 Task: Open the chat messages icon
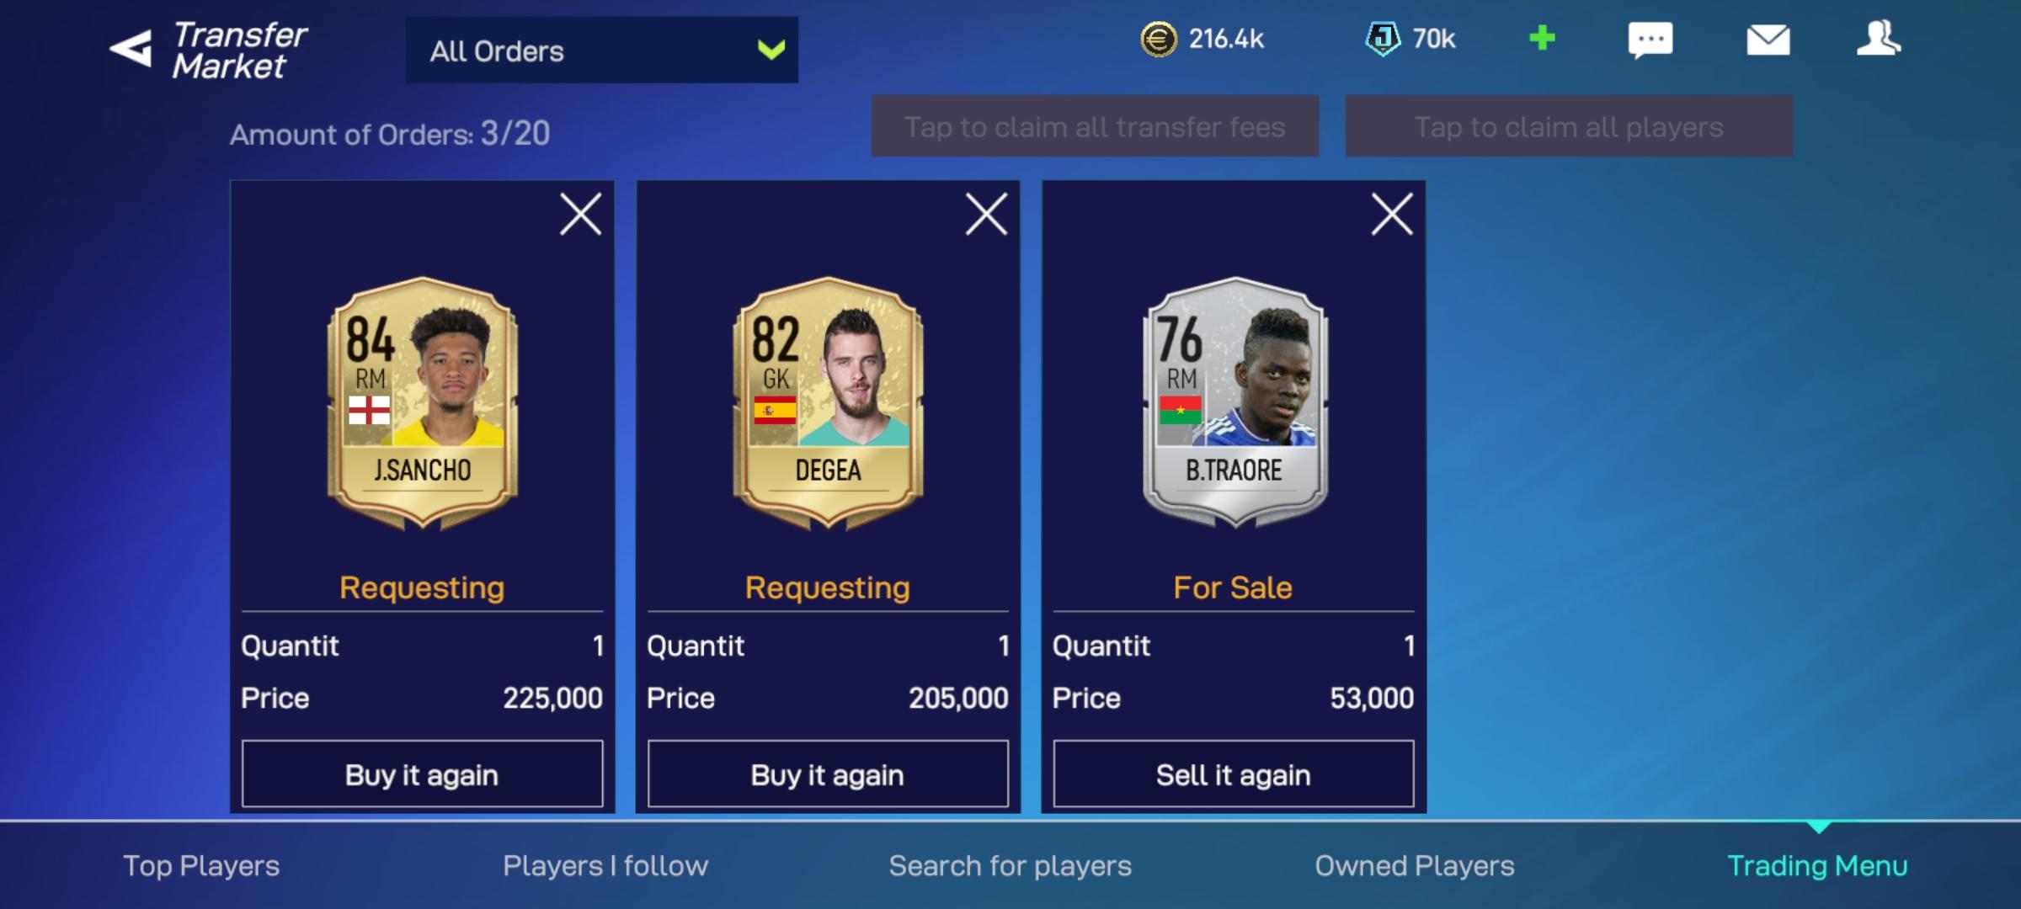tap(1650, 40)
